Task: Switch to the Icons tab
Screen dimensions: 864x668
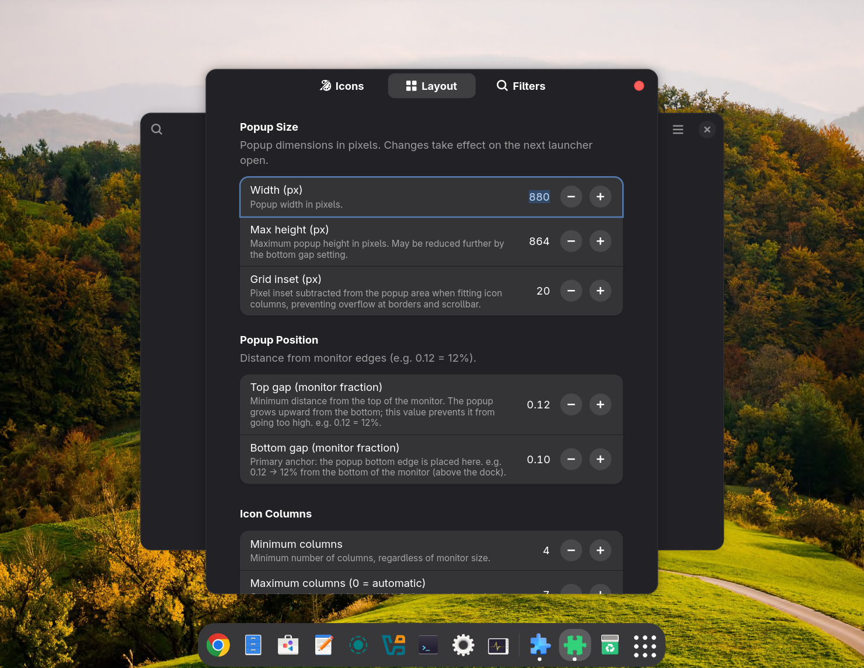Action: tap(342, 86)
